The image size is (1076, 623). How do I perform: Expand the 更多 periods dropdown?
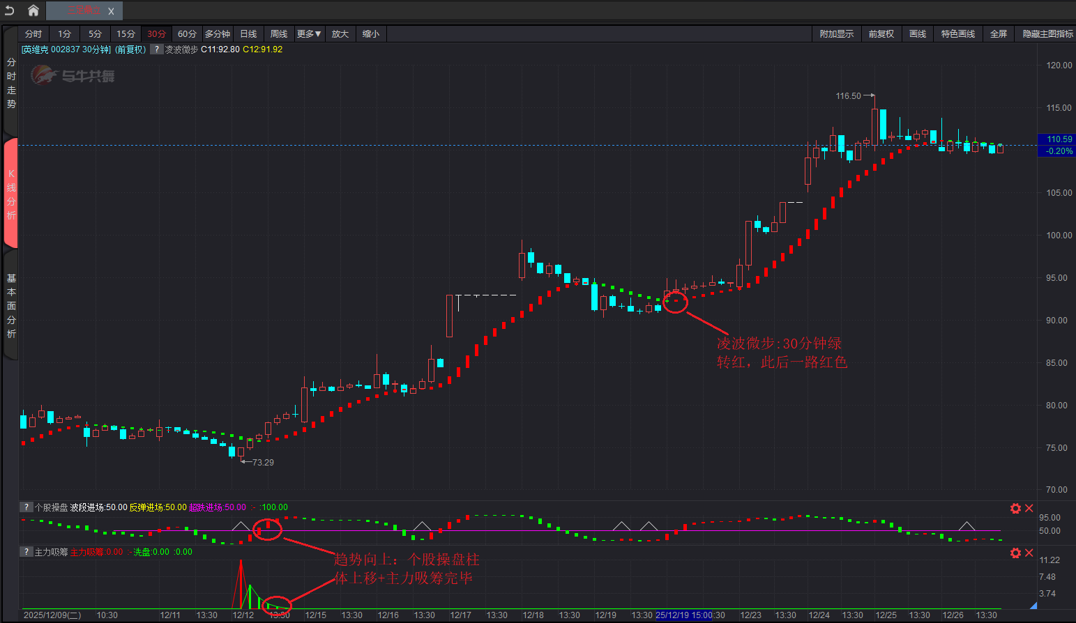click(308, 34)
